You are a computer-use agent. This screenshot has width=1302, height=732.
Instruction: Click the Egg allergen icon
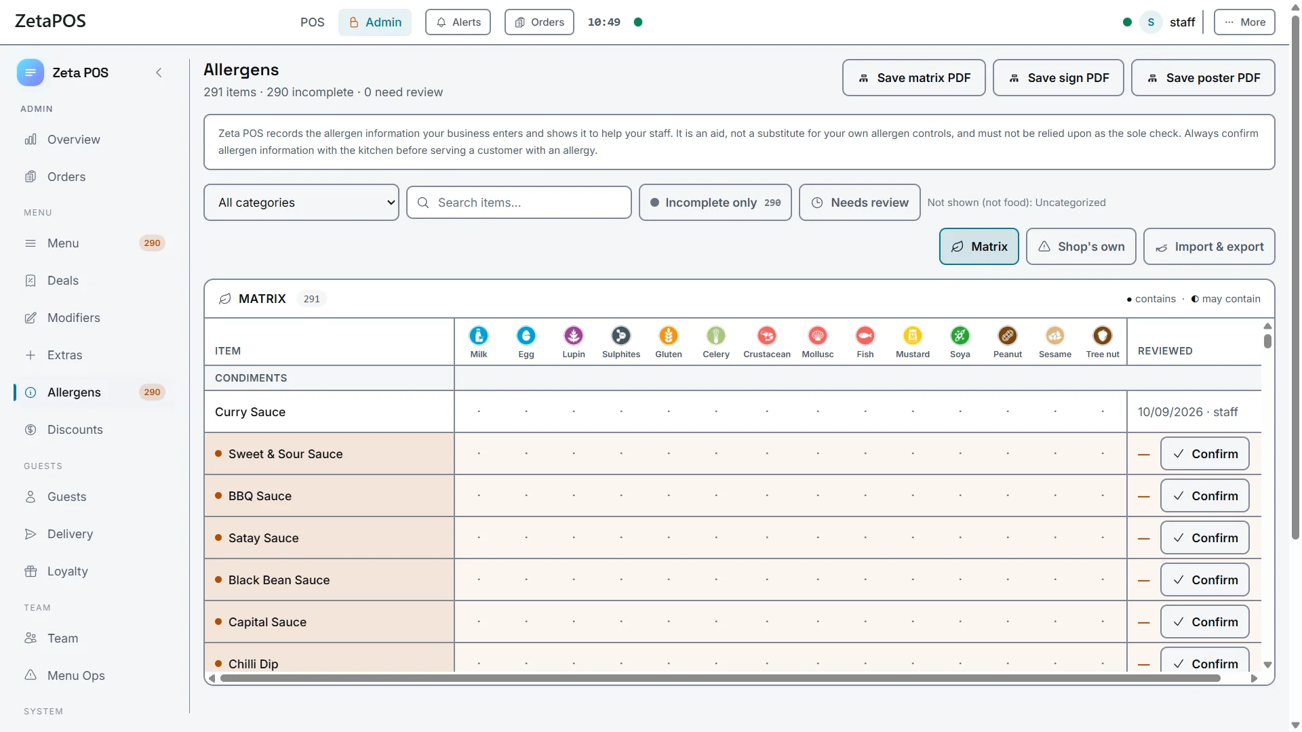(x=526, y=335)
